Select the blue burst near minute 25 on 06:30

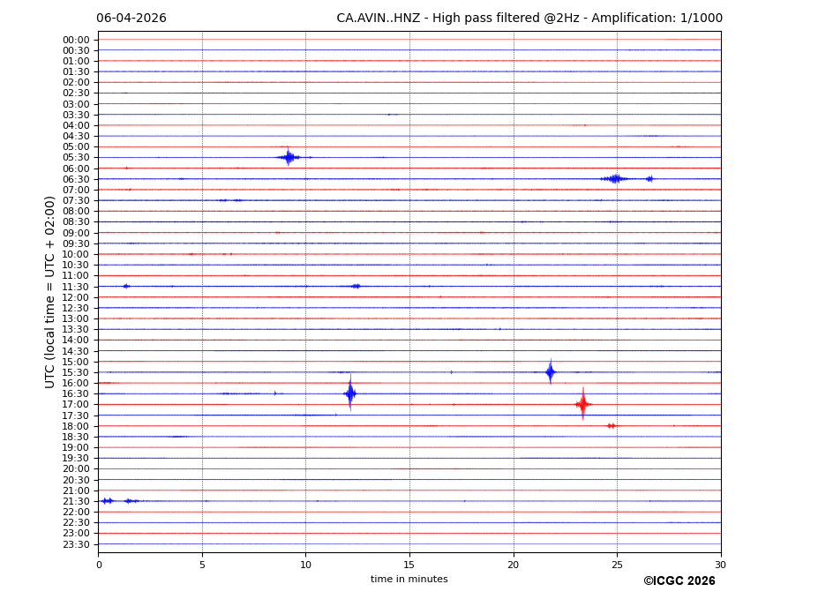pyautogui.click(x=615, y=179)
